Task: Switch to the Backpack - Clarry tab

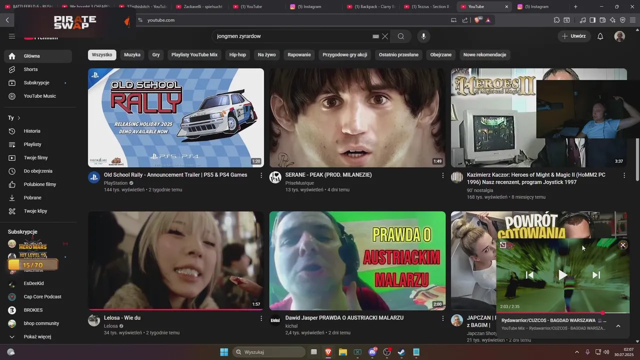Action: 370,6
